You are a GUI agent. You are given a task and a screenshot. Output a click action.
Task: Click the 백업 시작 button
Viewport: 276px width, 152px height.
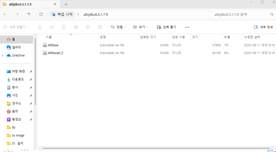tap(62, 14)
